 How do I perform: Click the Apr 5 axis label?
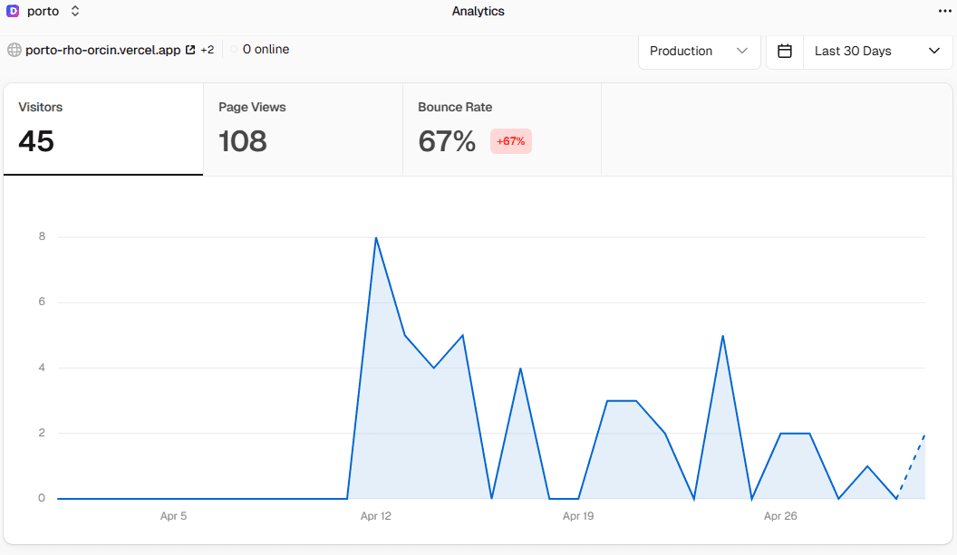coord(173,516)
